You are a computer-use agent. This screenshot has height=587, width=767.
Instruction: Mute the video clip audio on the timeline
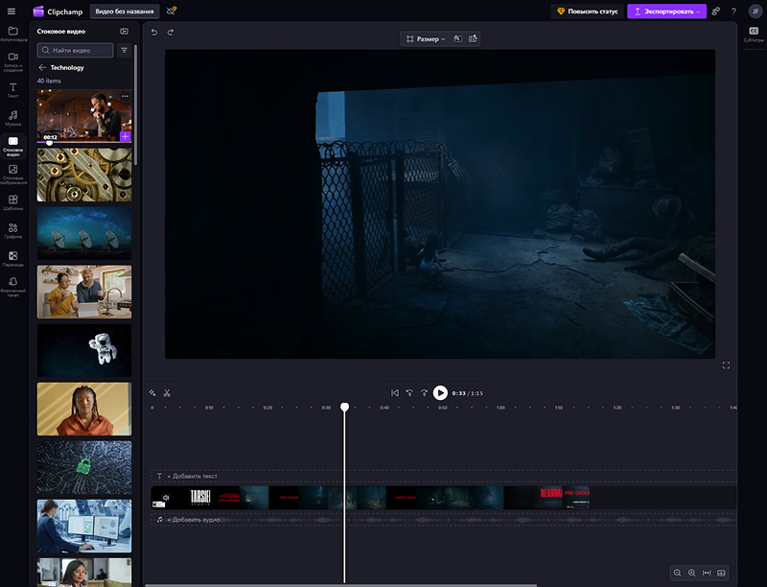click(166, 497)
